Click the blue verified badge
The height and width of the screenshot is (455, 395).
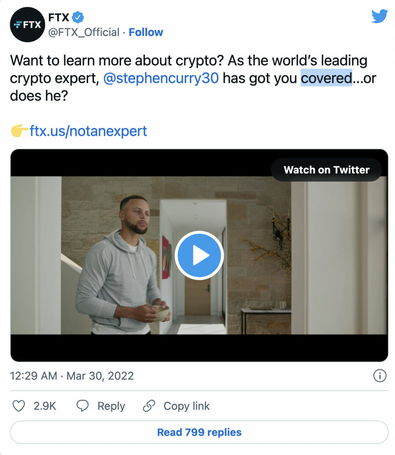click(78, 17)
